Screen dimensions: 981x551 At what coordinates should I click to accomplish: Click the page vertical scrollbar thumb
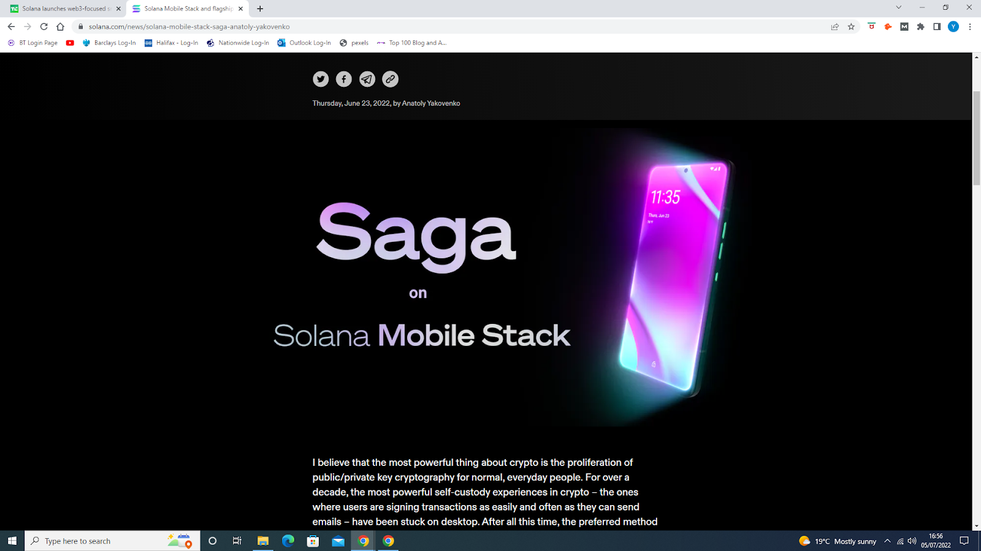[x=976, y=138]
